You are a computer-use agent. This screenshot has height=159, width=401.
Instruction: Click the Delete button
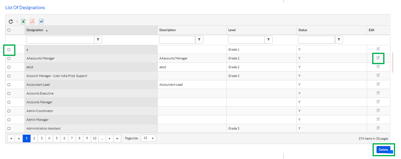[x=383, y=150]
